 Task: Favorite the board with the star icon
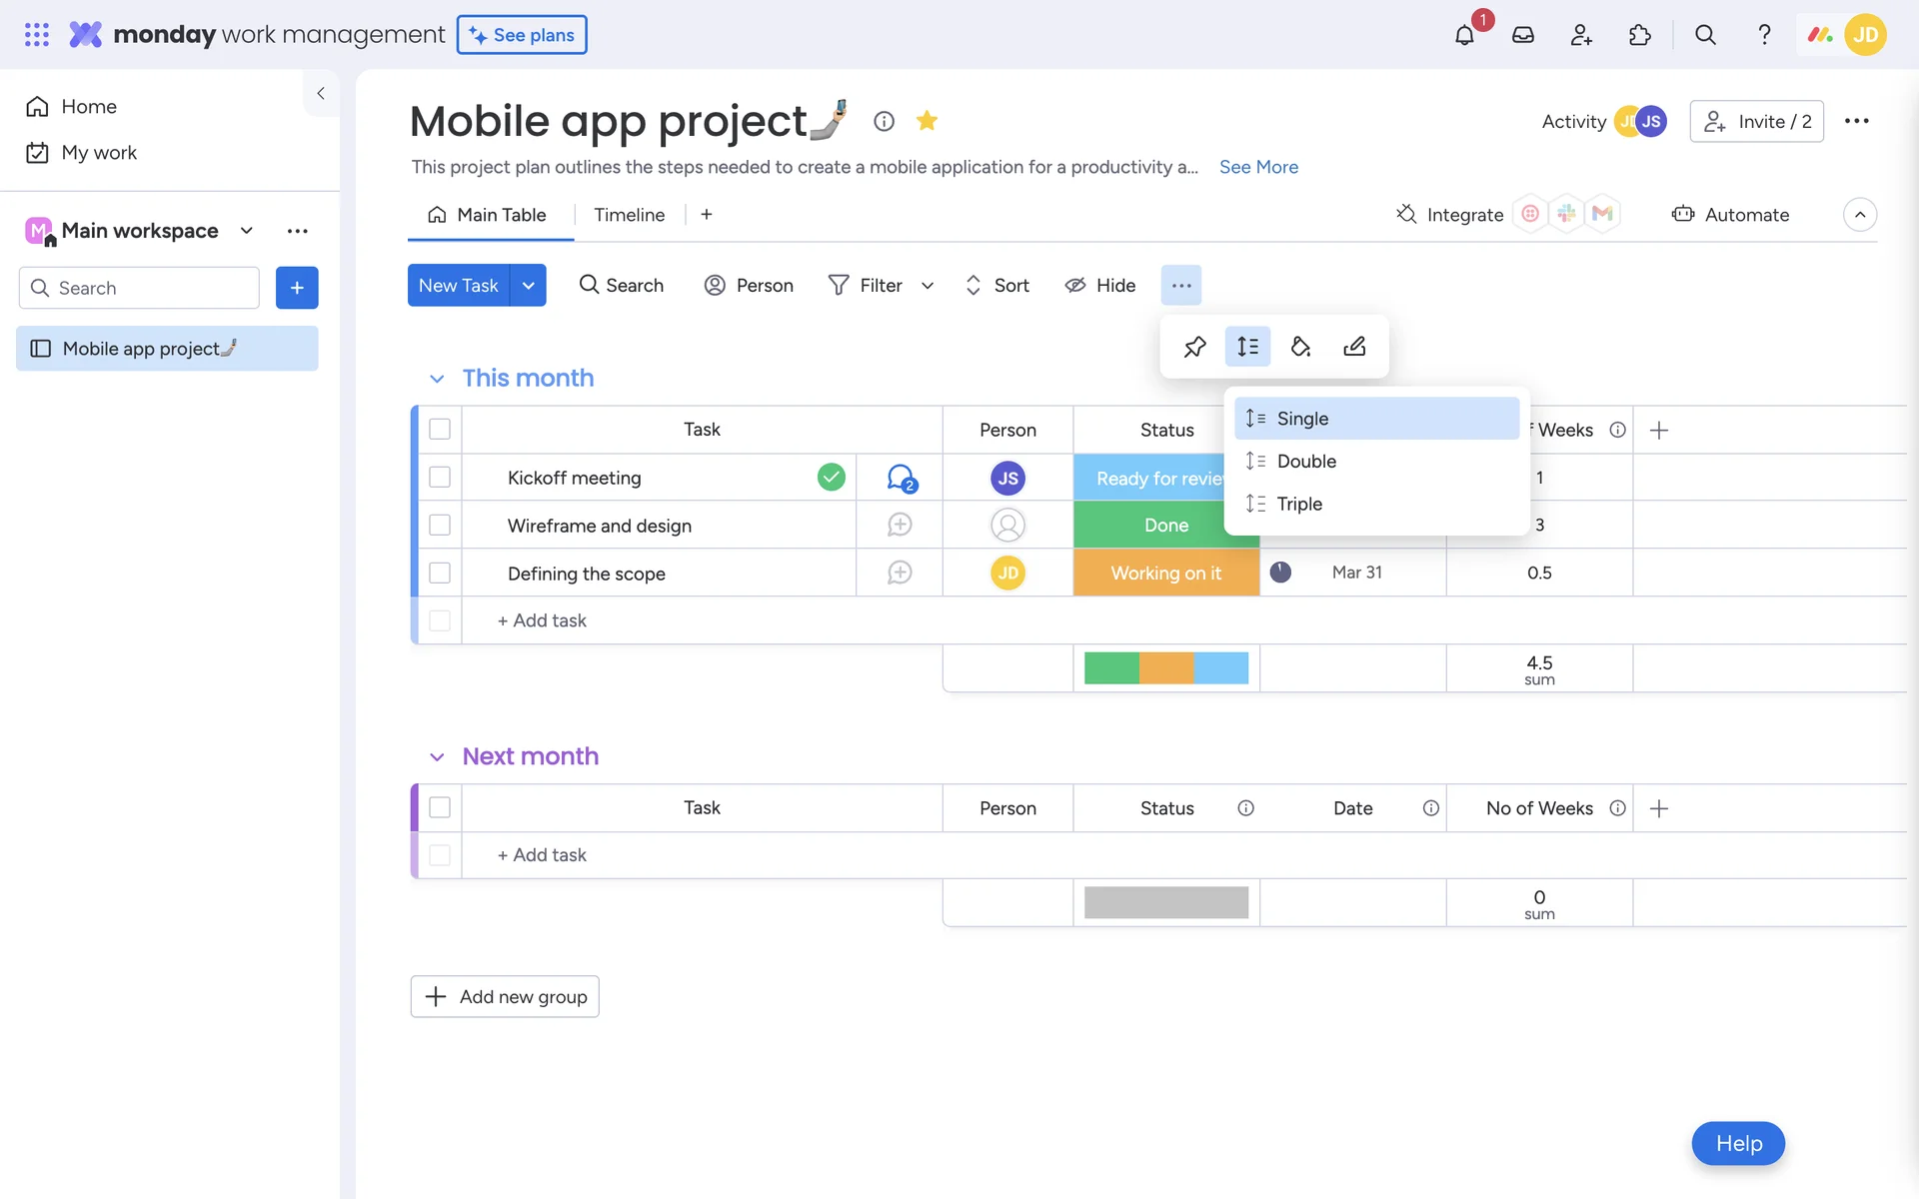pos(927,121)
